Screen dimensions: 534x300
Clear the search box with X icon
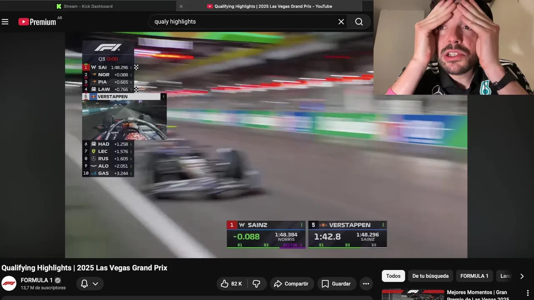[341, 22]
